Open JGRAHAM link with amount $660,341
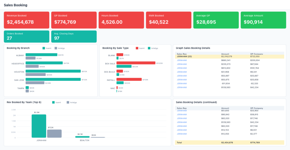The width and height of the screenshot is (290, 150). 182,60
